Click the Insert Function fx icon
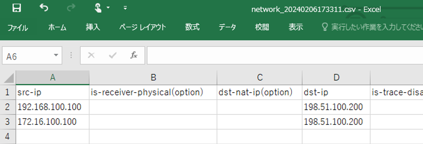Viewport: 423px width, 144px height. pyautogui.click(x=134, y=55)
